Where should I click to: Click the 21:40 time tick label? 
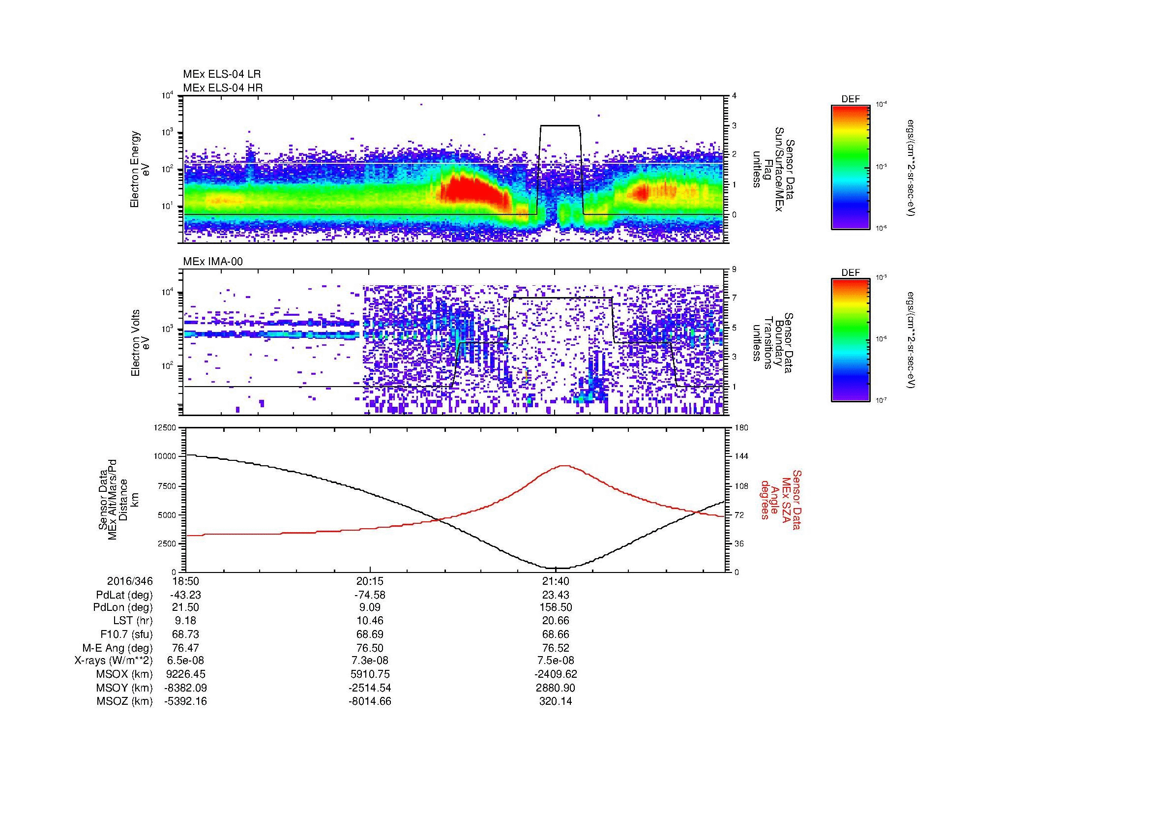click(556, 581)
